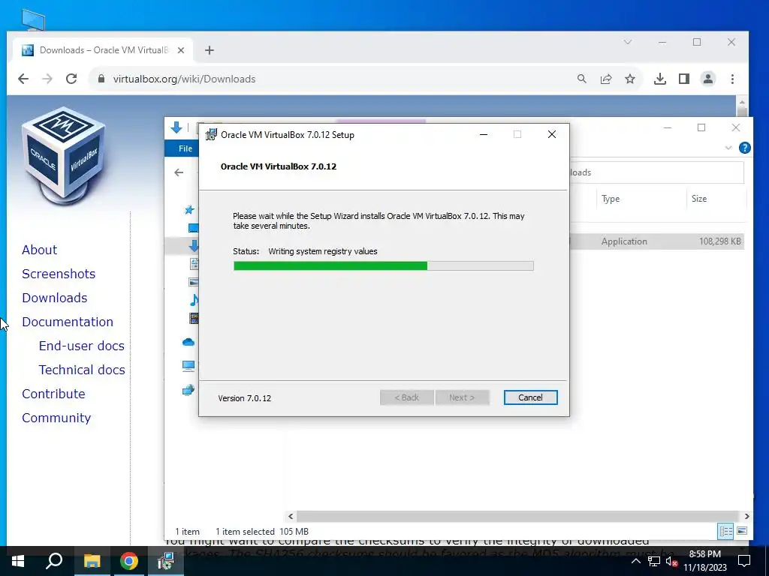Click the File Explorer search box
769x576 pixels.
click(x=656, y=172)
